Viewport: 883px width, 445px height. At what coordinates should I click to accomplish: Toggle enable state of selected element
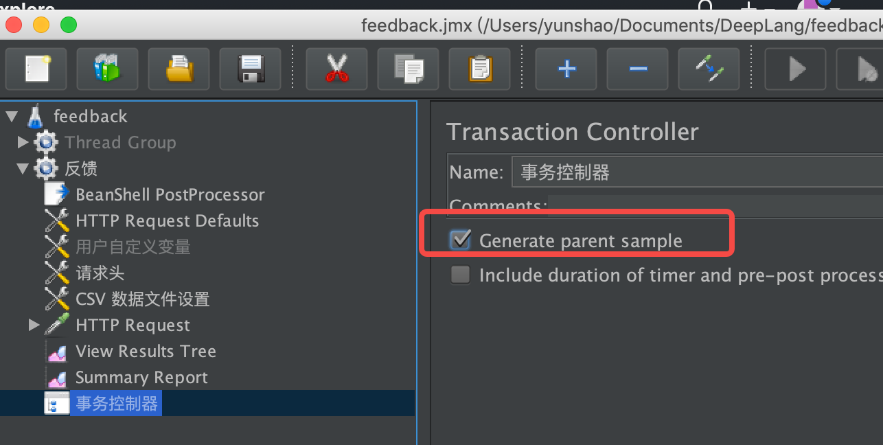tap(709, 69)
